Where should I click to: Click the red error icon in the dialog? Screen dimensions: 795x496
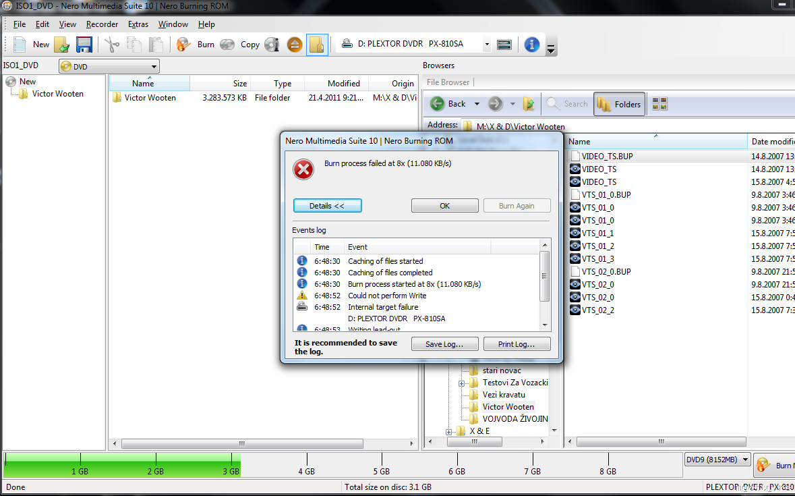(x=303, y=169)
